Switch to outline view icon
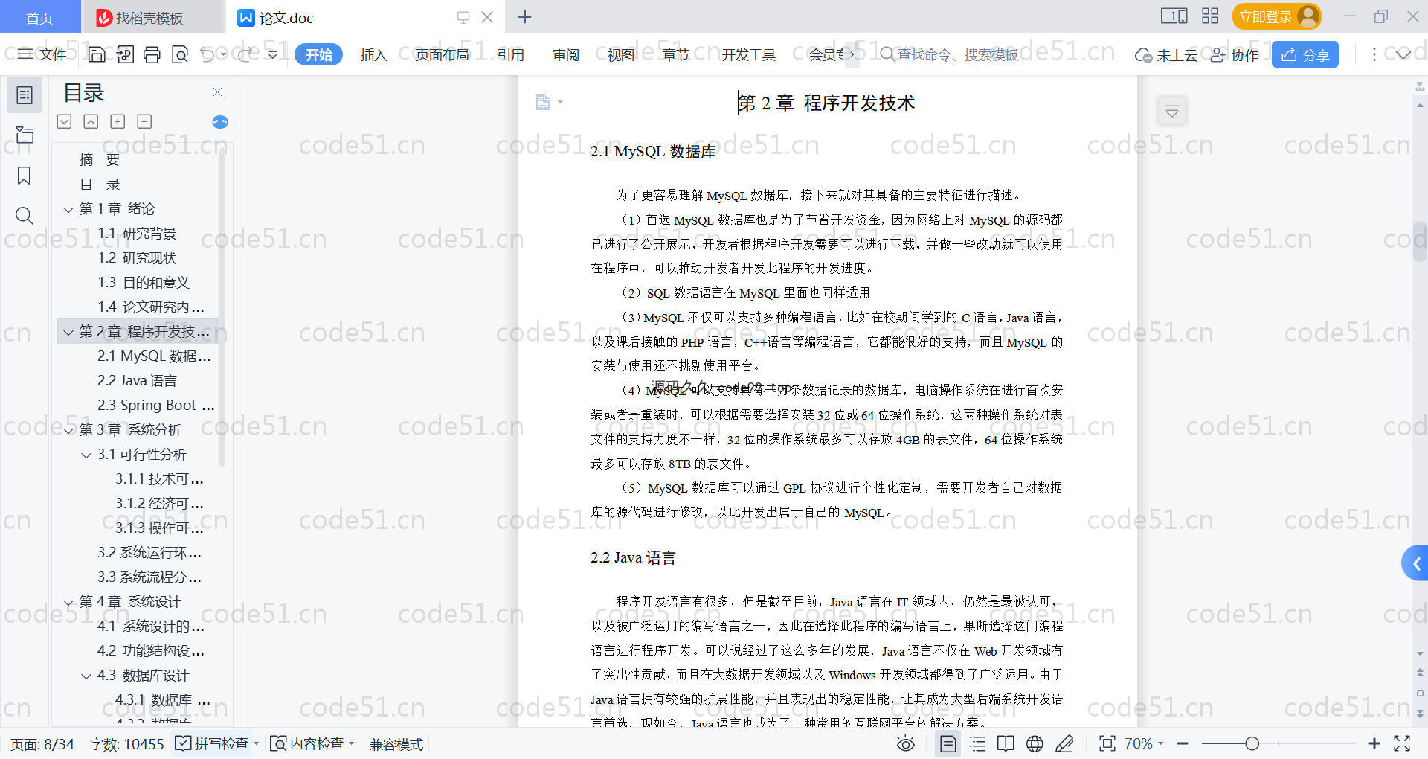The width and height of the screenshot is (1428, 759). click(977, 743)
